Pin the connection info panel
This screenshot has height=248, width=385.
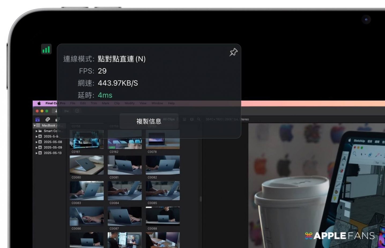coord(233,52)
